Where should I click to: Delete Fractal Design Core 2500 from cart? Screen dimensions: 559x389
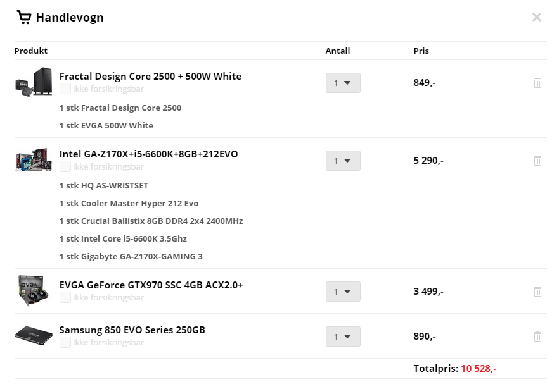pos(537,83)
